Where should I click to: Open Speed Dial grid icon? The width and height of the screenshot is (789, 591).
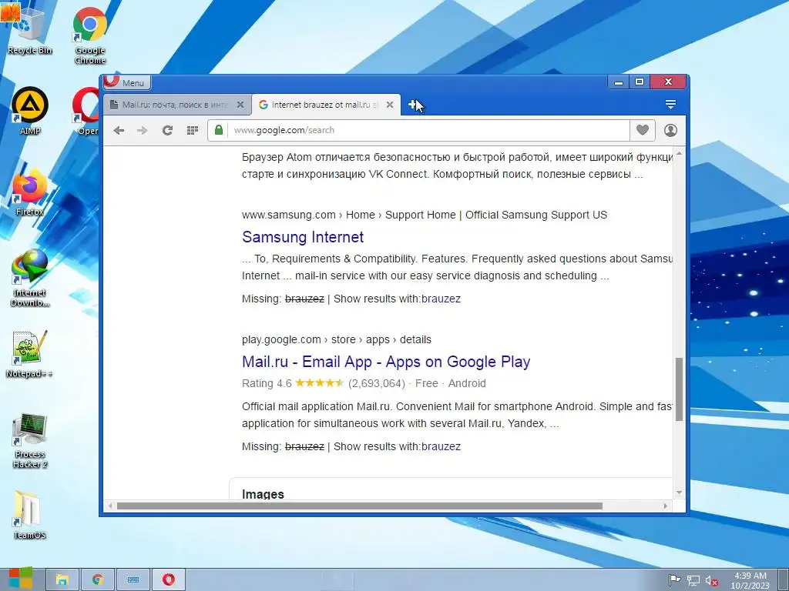(x=192, y=131)
